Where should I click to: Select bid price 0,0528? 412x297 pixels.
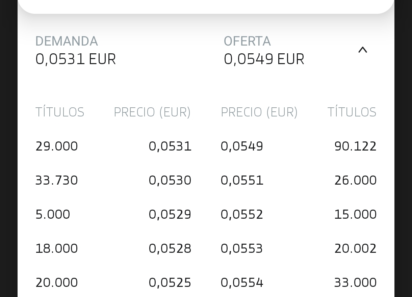pos(170,248)
